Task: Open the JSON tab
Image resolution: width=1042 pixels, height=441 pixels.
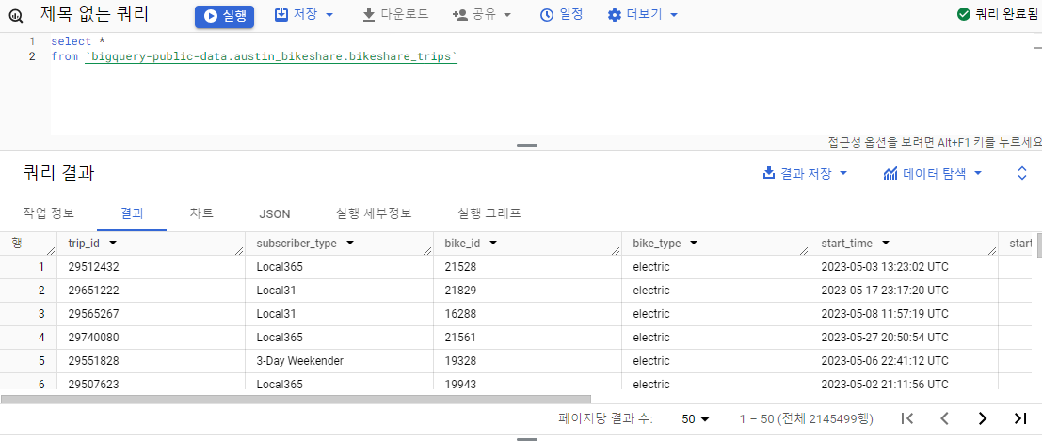Action: click(275, 213)
